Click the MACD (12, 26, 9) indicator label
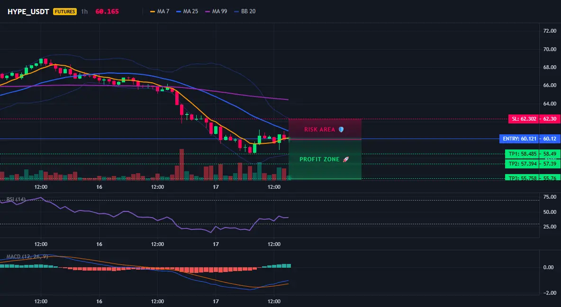The width and height of the screenshot is (561, 307). click(27, 256)
